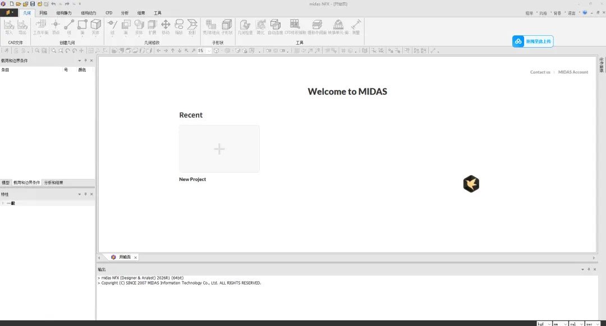Switch to the 结果 ribbon tab
The height and width of the screenshot is (326, 606).
click(x=141, y=13)
